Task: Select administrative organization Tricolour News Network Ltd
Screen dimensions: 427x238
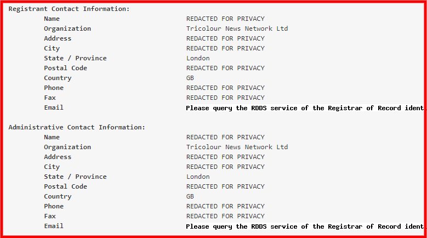Action: 237,147
